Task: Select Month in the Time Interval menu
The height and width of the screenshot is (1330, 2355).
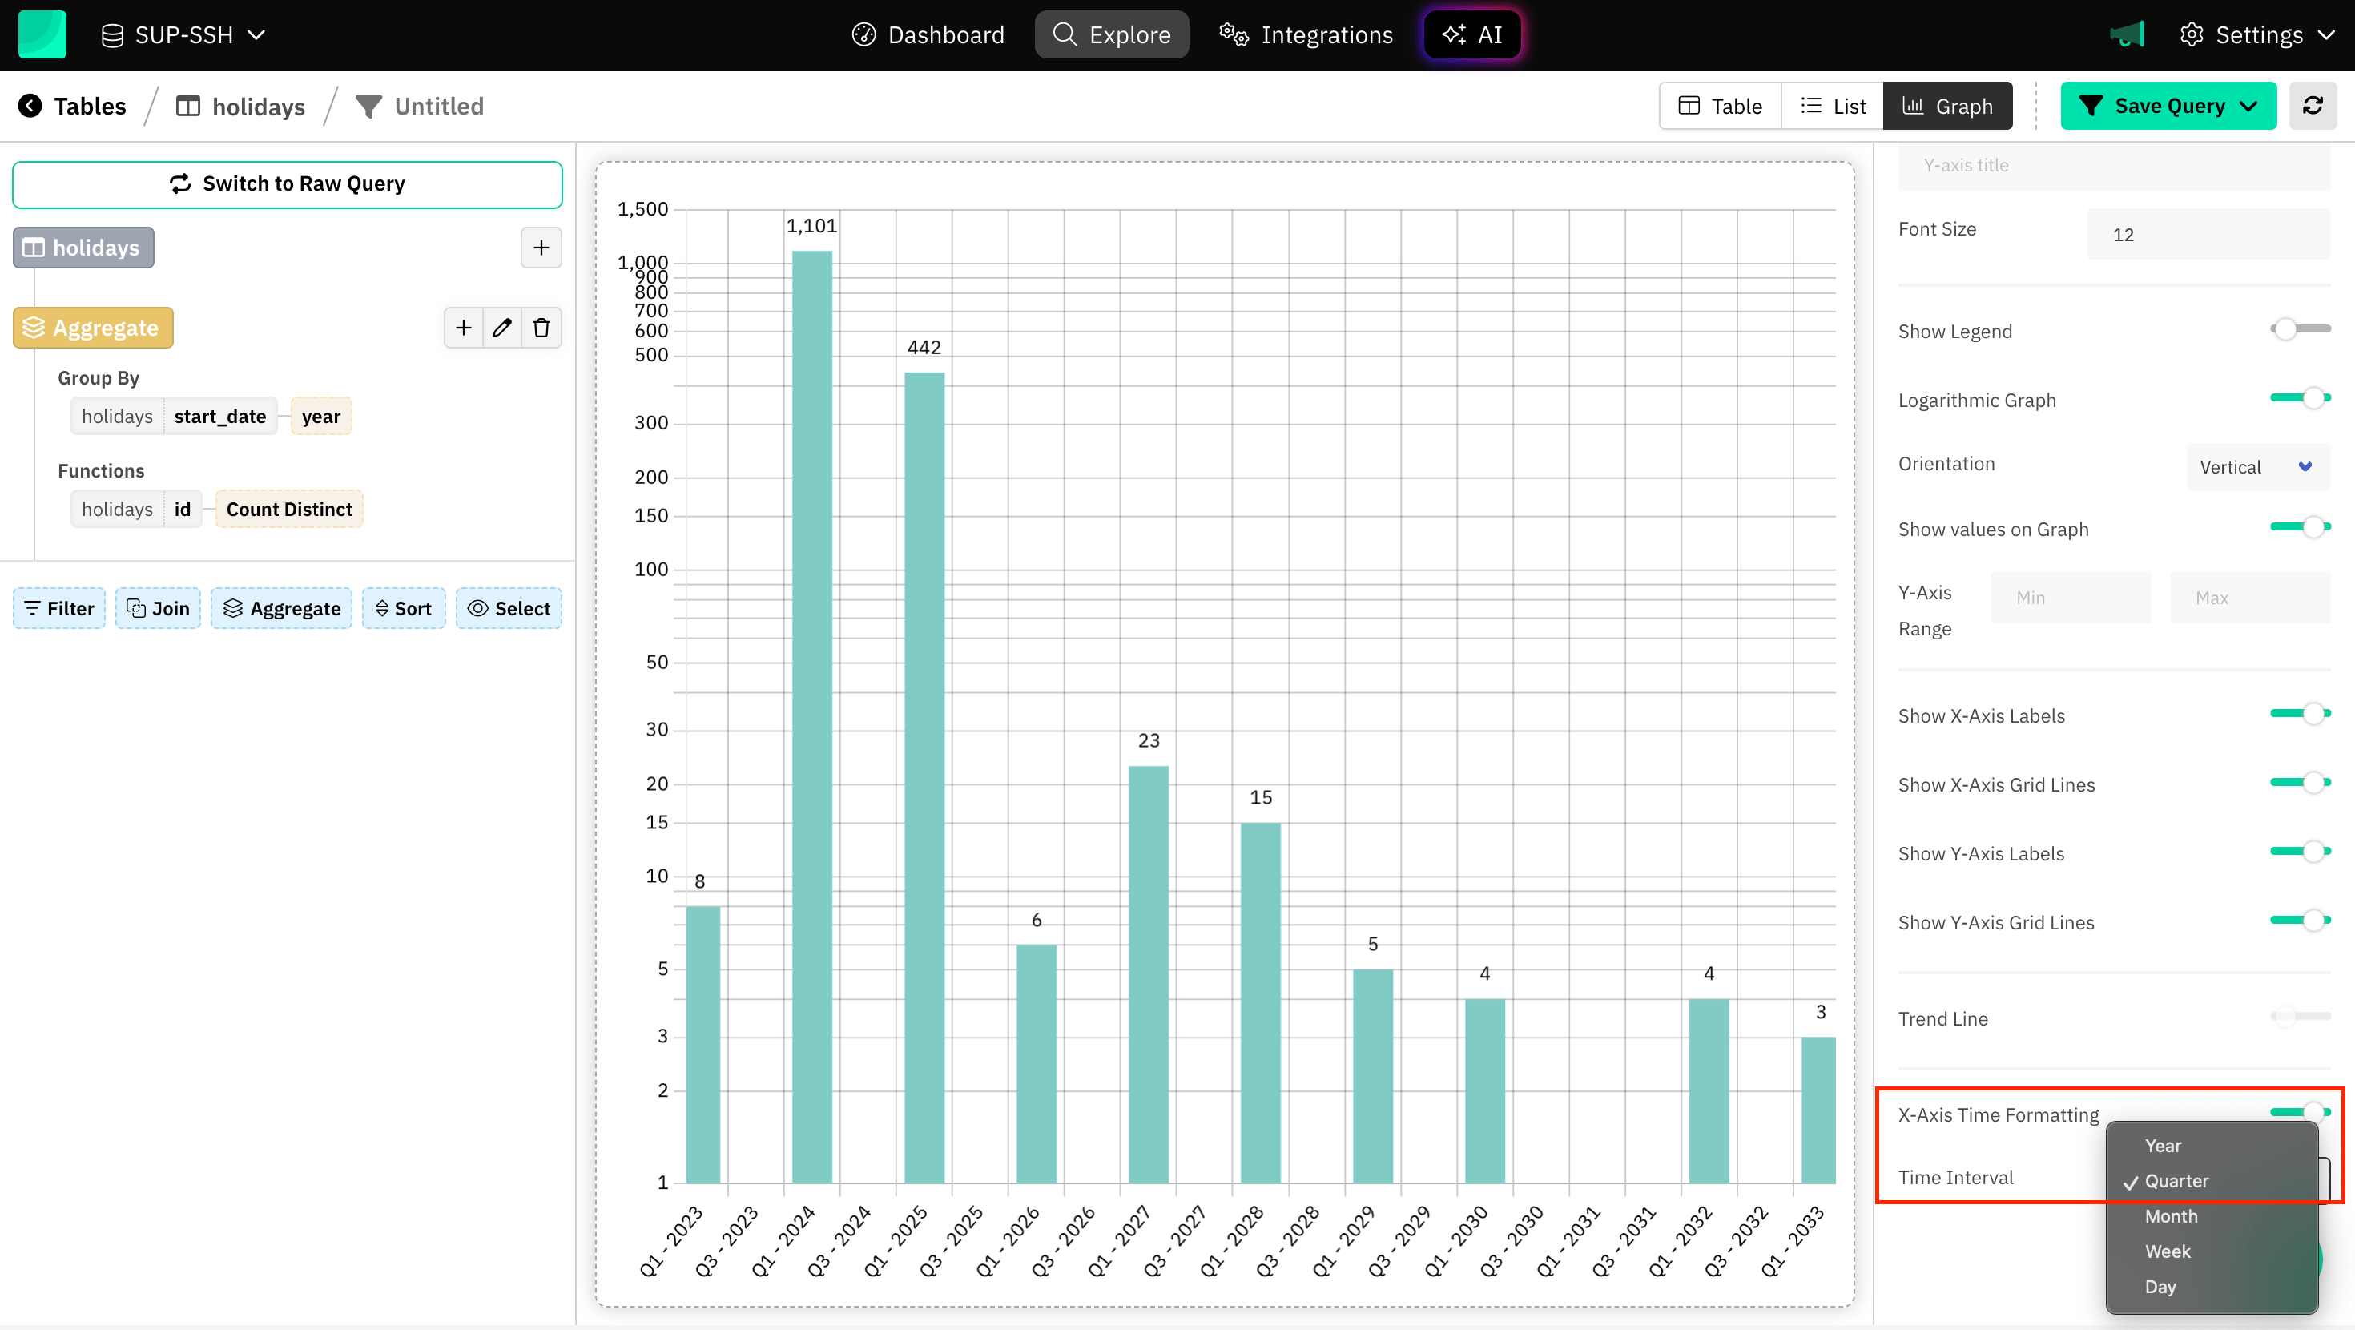Action: [x=2172, y=1215]
